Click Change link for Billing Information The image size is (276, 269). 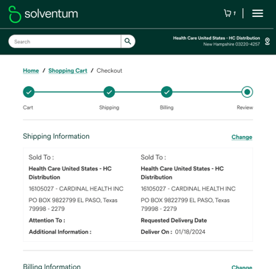(x=241, y=267)
